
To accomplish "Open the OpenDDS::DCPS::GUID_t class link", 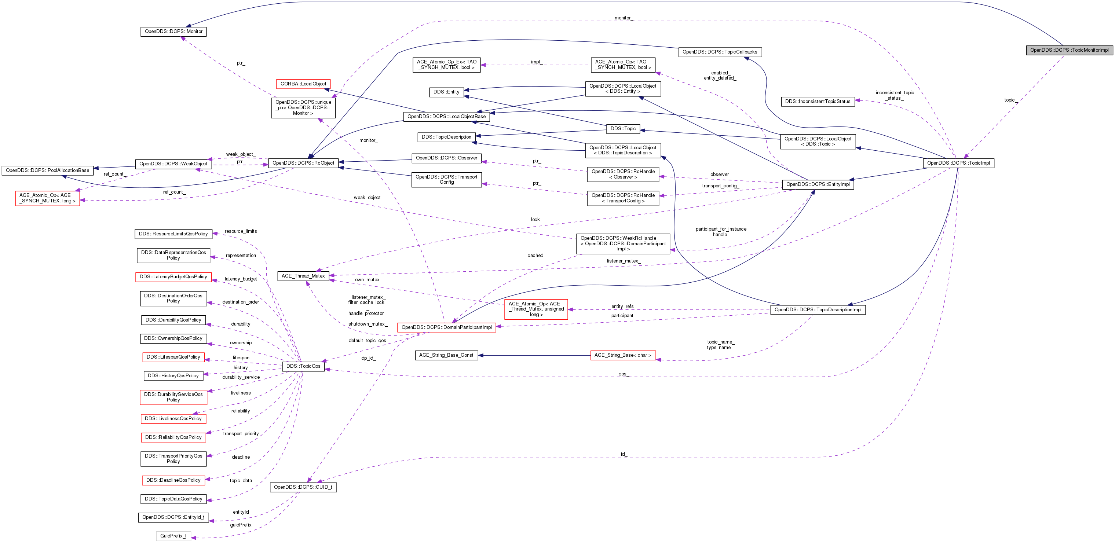I will point(303,487).
